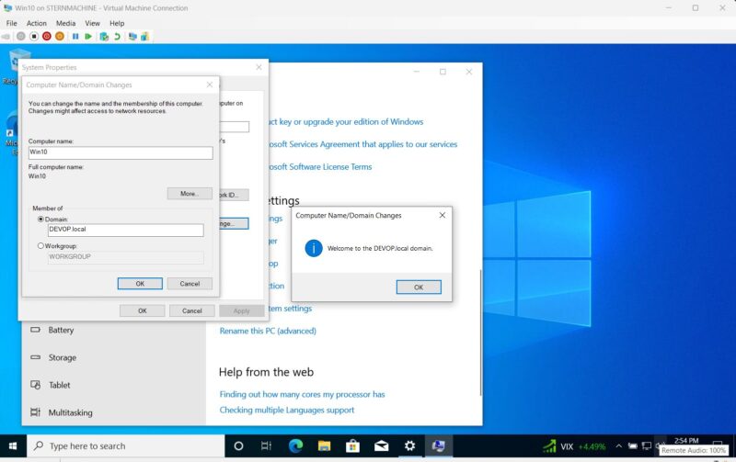Screen dimensions: 736x462
Task: Click the Cortana circle icon on taskbar
Action: (x=238, y=446)
